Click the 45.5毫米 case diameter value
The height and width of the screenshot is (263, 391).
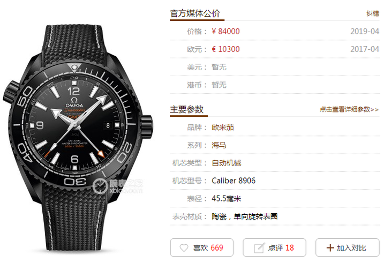click(227, 198)
